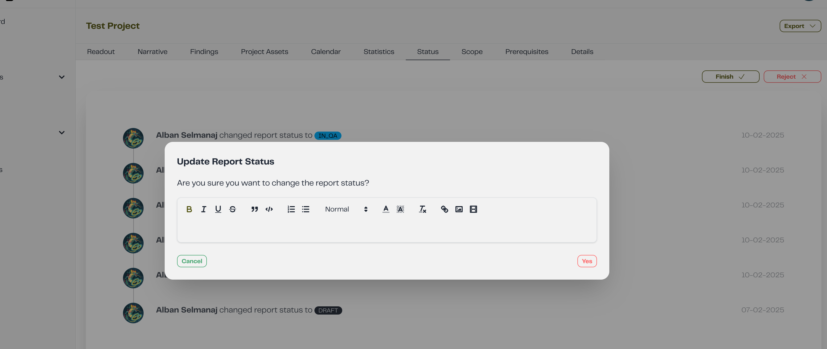Viewport: 827px width, 349px height.
Task: Open the text color picker
Action: point(386,209)
